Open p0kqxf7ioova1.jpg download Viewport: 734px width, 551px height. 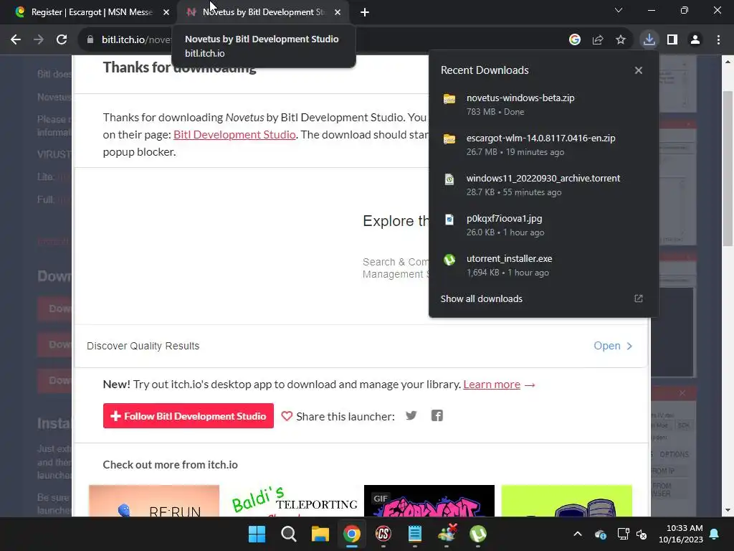point(543,225)
